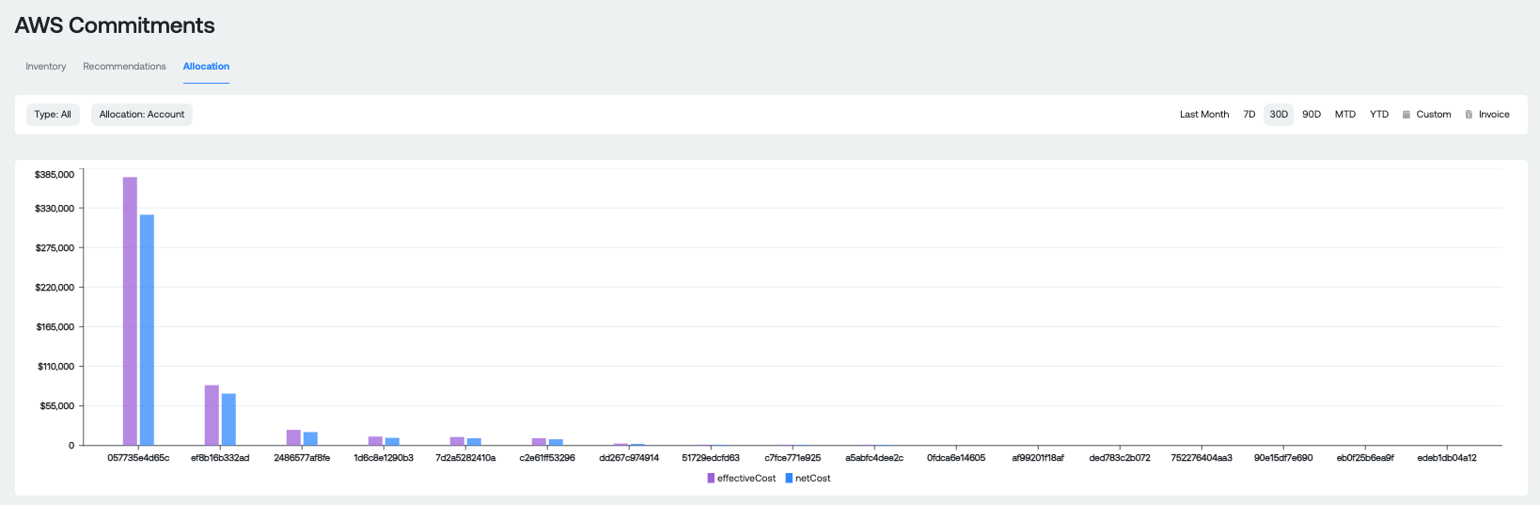Click the effectiveCost legend label

746,479
